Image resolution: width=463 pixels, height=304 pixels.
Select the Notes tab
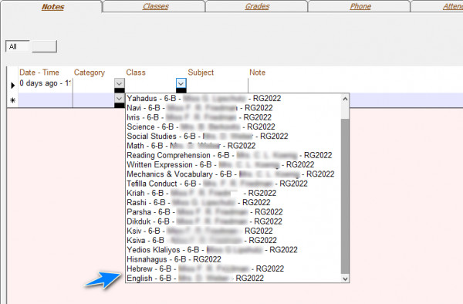point(52,7)
